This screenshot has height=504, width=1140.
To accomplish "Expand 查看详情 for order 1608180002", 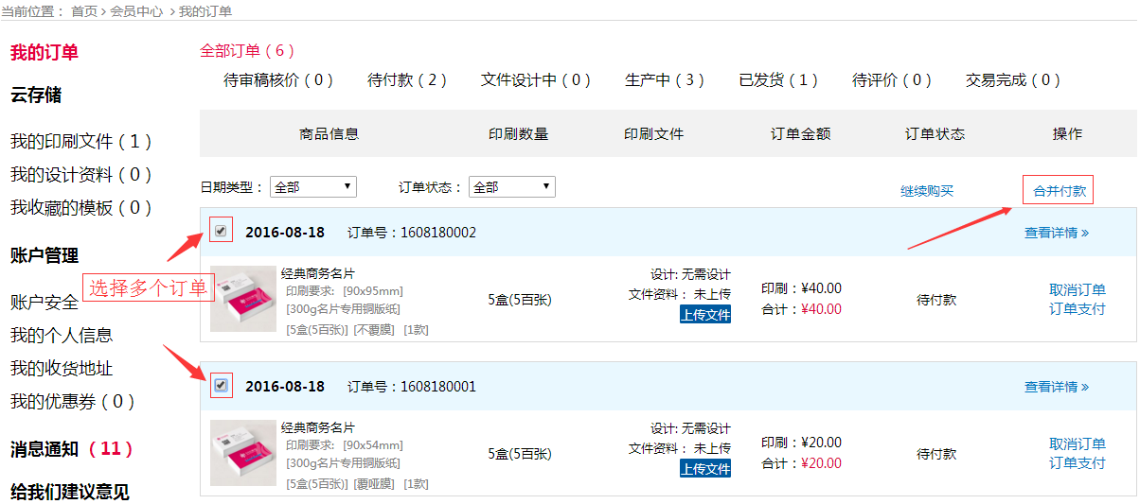I will tap(1056, 233).
